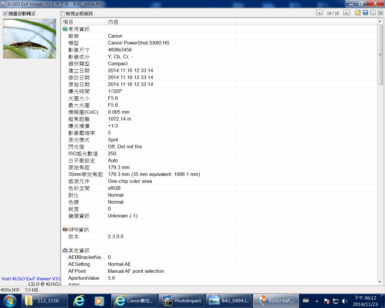Select the GPS資訊 group icon
The width and height of the screenshot is (385, 308).
pyautogui.click(x=65, y=229)
